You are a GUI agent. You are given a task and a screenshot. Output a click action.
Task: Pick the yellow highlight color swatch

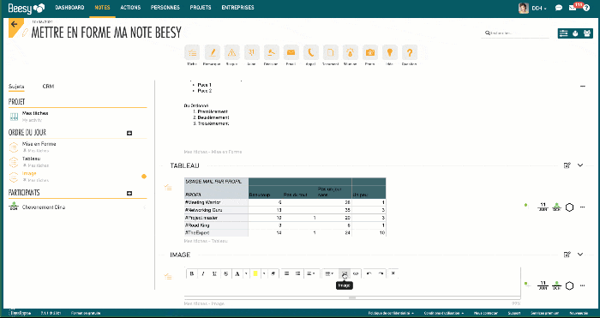click(255, 273)
